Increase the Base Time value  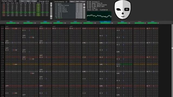[90, 3]
